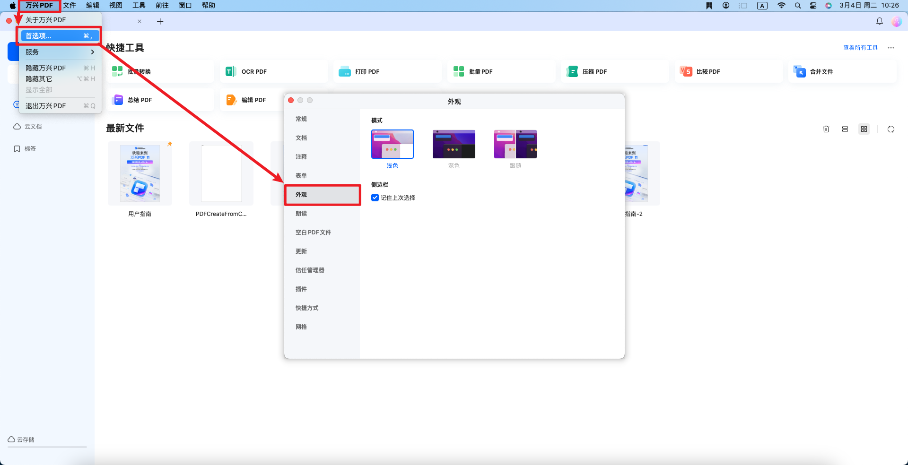Viewport: 908px width, 465px height.
Task: Open the ellipsis menu next to 查看所有工具
Action: click(x=891, y=47)
